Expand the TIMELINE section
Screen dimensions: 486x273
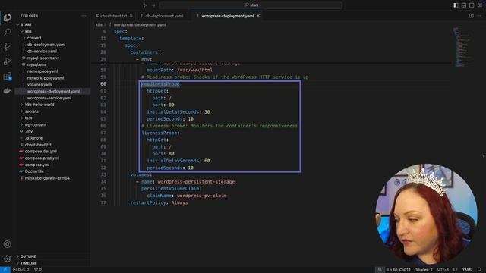pos(29,263)
